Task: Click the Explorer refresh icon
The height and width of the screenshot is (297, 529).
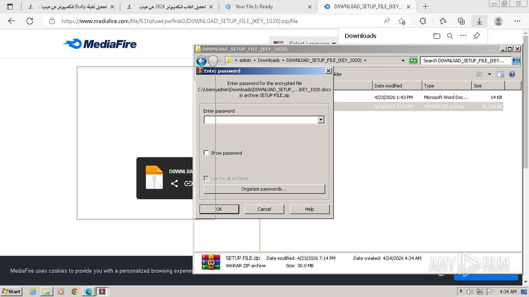Action: (x=413, y=61)
